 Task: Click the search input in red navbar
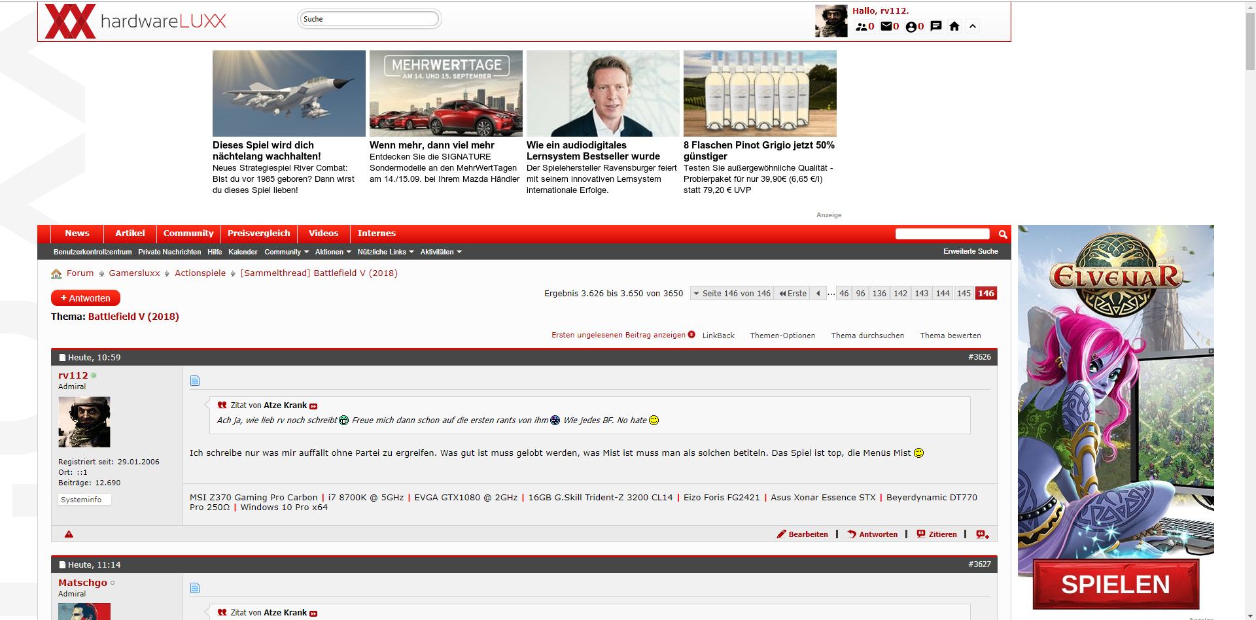pos(943,233)
